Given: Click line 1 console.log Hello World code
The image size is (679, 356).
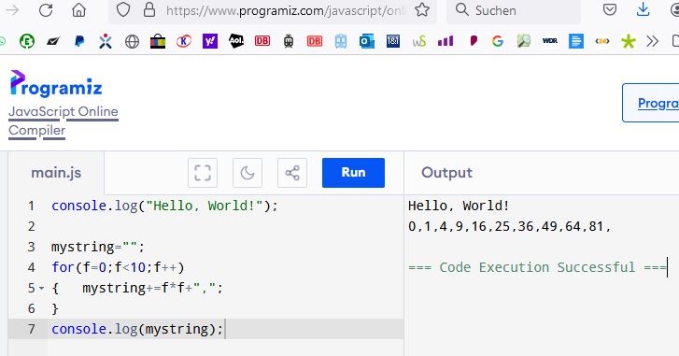Looking at the screenshot, I should [x=164, y=206].
